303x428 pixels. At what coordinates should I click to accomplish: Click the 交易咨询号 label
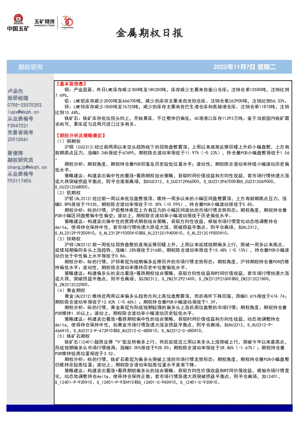[x=20, y=133]
